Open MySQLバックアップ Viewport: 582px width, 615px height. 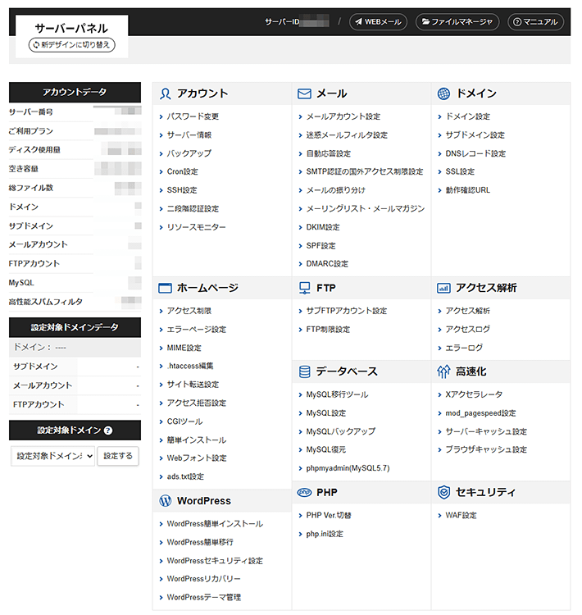(340, 431)
